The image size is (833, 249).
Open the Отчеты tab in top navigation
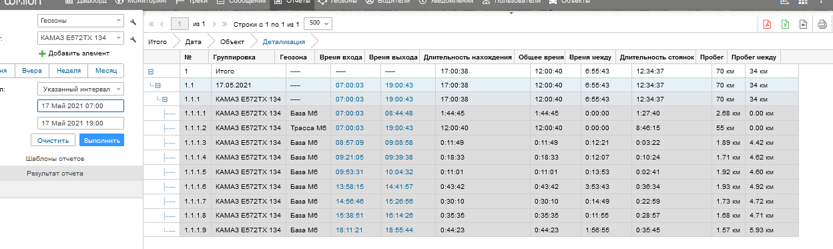tap(292, 3)
